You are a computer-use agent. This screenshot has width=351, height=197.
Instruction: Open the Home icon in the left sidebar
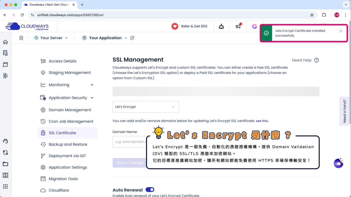(5, 42)
